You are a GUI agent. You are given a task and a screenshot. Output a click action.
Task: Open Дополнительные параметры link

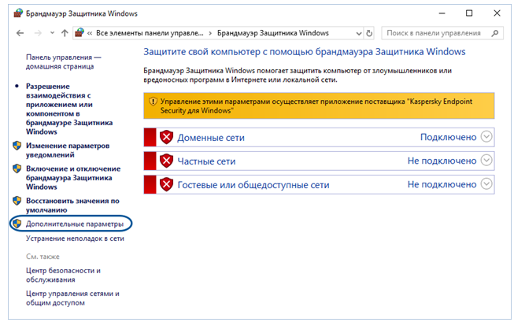coord(75,224)
